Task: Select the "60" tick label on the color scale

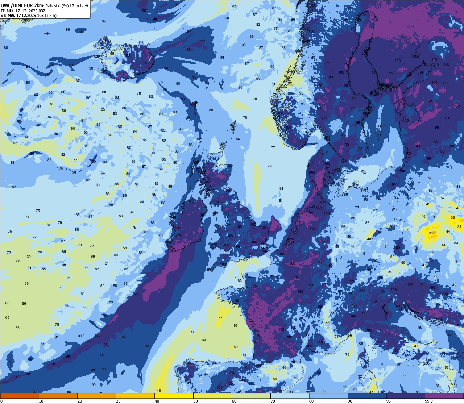Action: [234, 401]
